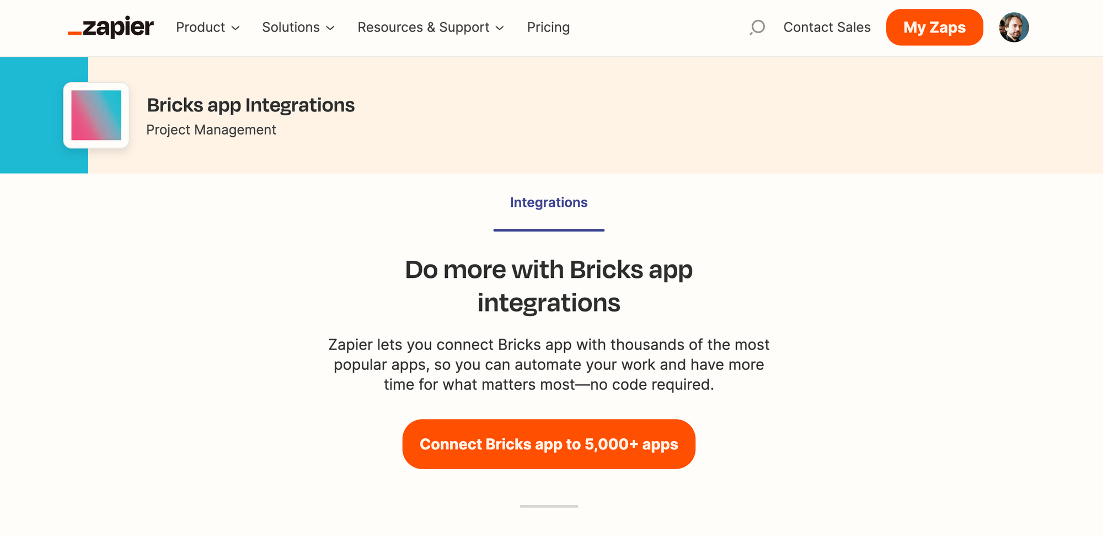Viewport: 1103px width, 537px height.
Task: Go to the Pricing page
Action: coord(548,28)
